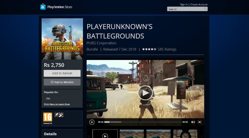249x138 pixels.
Task: Open the Create Account link
Action: click(199, 5)
